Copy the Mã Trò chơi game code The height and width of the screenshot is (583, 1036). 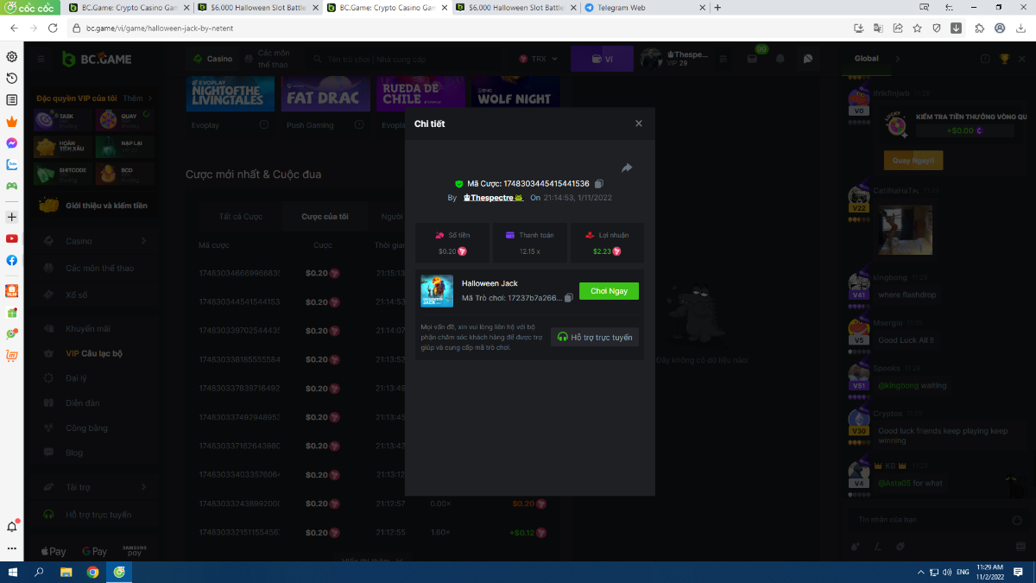568,298
